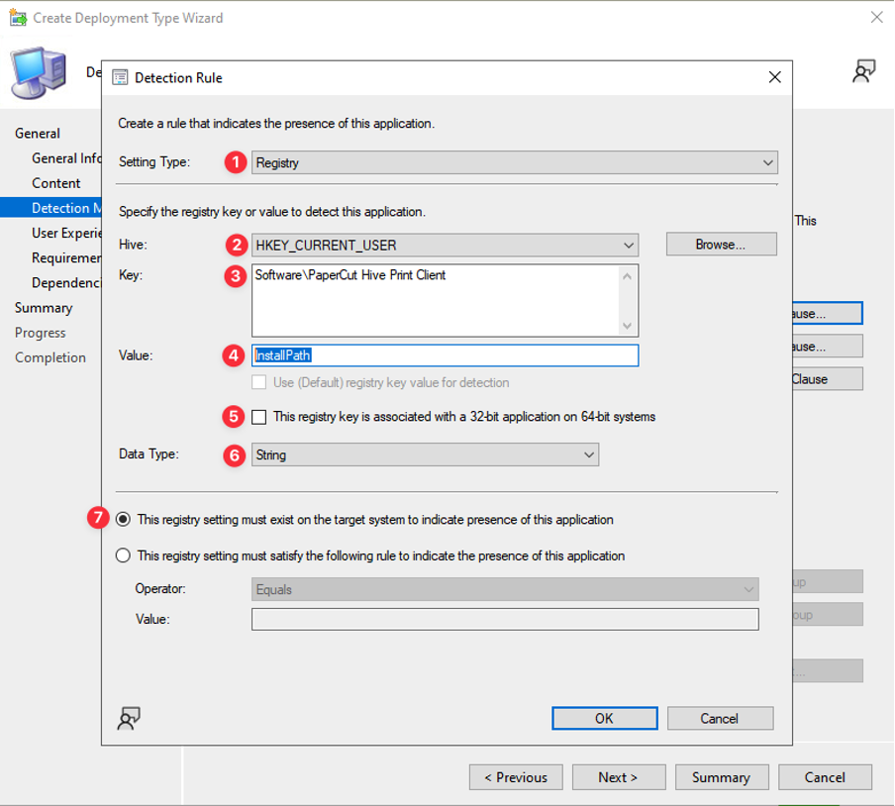Click the disabled Operator Equals dropdown
Screen dimensions: 895x806
point(505,589)
